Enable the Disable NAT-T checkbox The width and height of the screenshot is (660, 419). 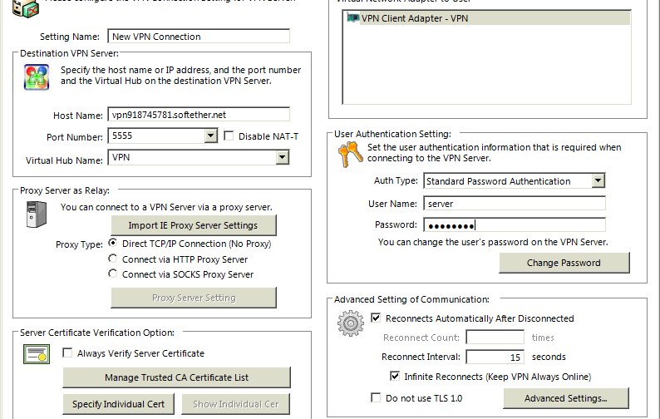point(229,136)
